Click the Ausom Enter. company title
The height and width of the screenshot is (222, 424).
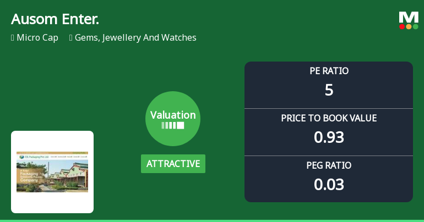point(55,19)
